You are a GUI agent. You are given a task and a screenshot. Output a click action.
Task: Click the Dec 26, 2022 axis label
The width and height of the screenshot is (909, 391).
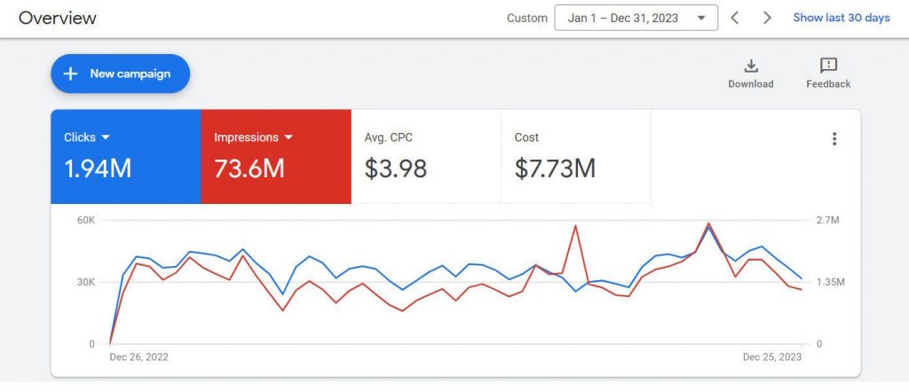click(x=138, y=357)
